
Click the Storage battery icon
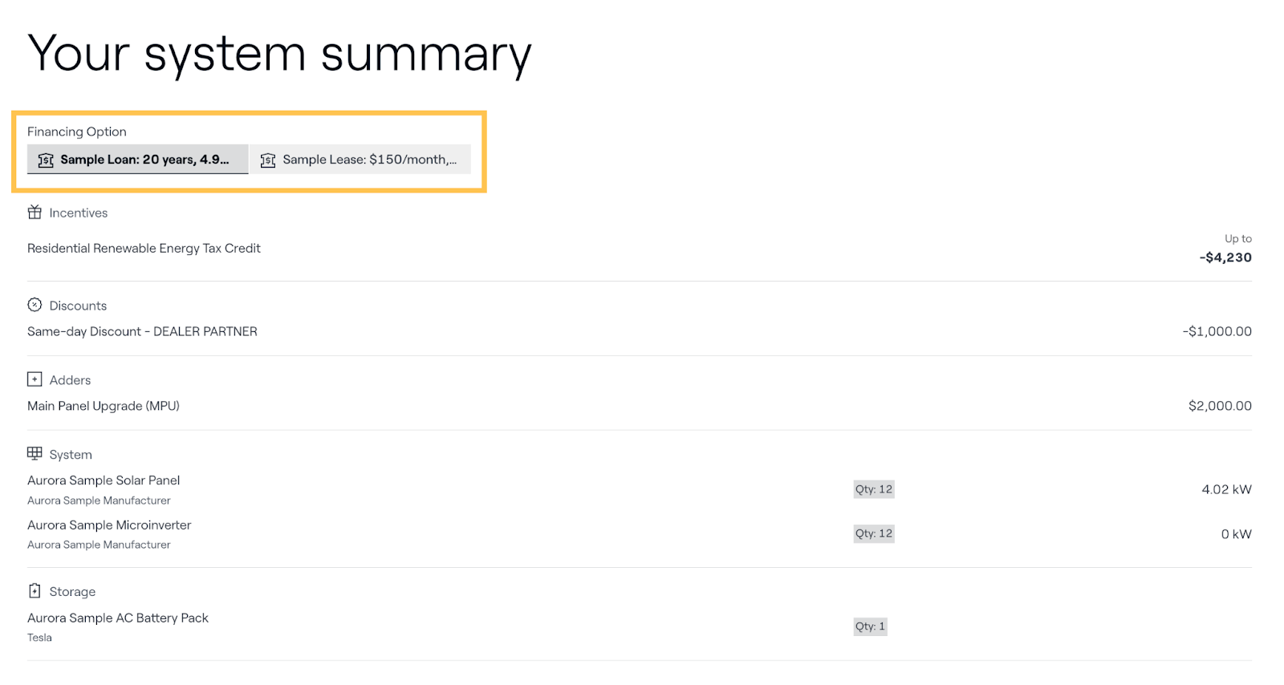[35, 591]
